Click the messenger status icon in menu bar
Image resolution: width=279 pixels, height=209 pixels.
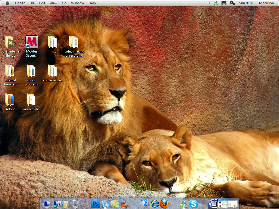coord(216,3)
